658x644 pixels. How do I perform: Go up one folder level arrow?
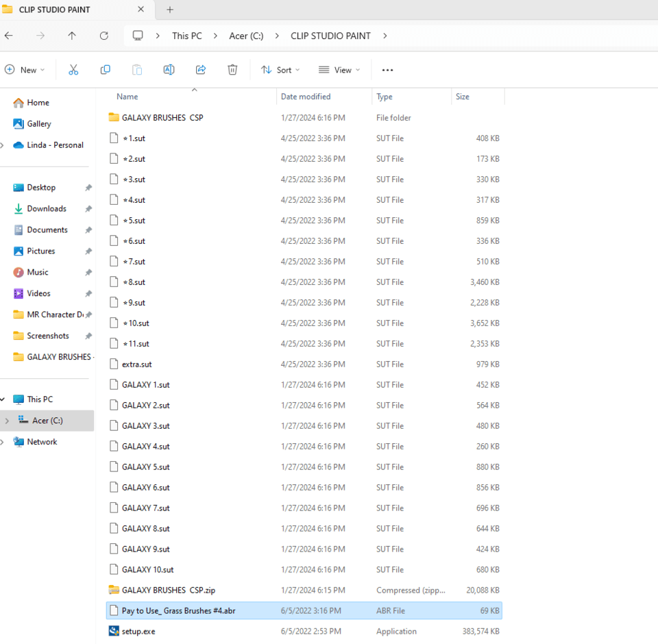point(72,36)
